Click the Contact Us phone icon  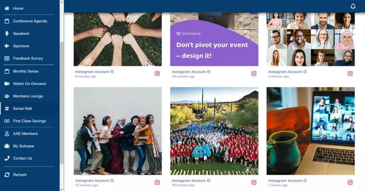pyautogui.click(x=7, y=158)
